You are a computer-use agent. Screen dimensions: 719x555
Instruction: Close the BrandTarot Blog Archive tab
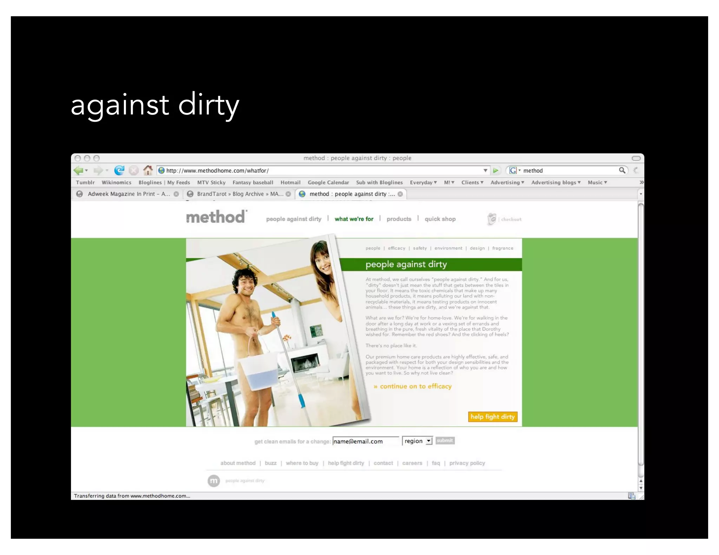(288, 194)
